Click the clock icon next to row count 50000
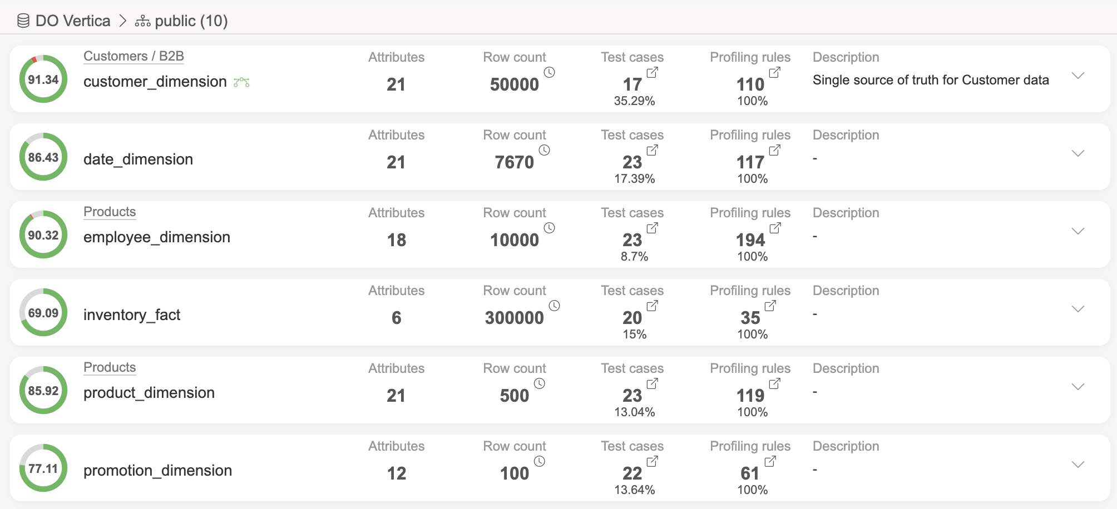1117x509 pixels. point(549,72)
